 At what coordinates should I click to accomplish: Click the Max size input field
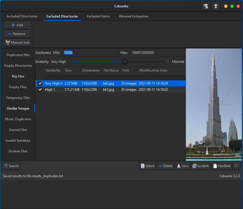coord(157,53)
